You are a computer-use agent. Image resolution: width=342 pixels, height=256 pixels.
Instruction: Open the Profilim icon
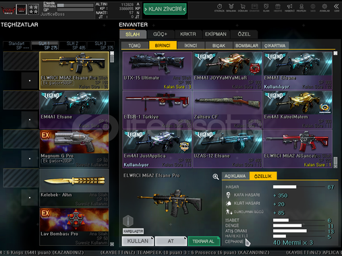click(x=301, y=7)
